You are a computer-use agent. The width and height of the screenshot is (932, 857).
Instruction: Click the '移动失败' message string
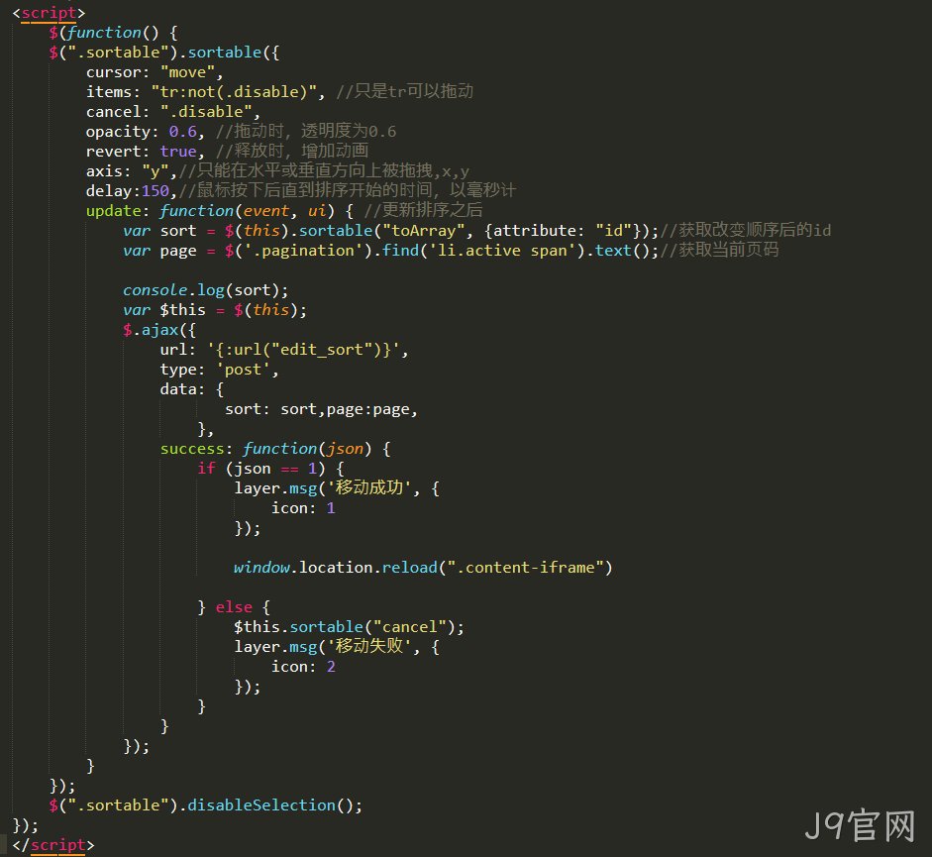pos(368,646)
